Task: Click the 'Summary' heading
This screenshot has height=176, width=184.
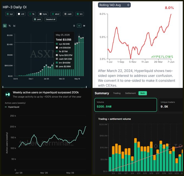Action: click(x=102, y=93)
